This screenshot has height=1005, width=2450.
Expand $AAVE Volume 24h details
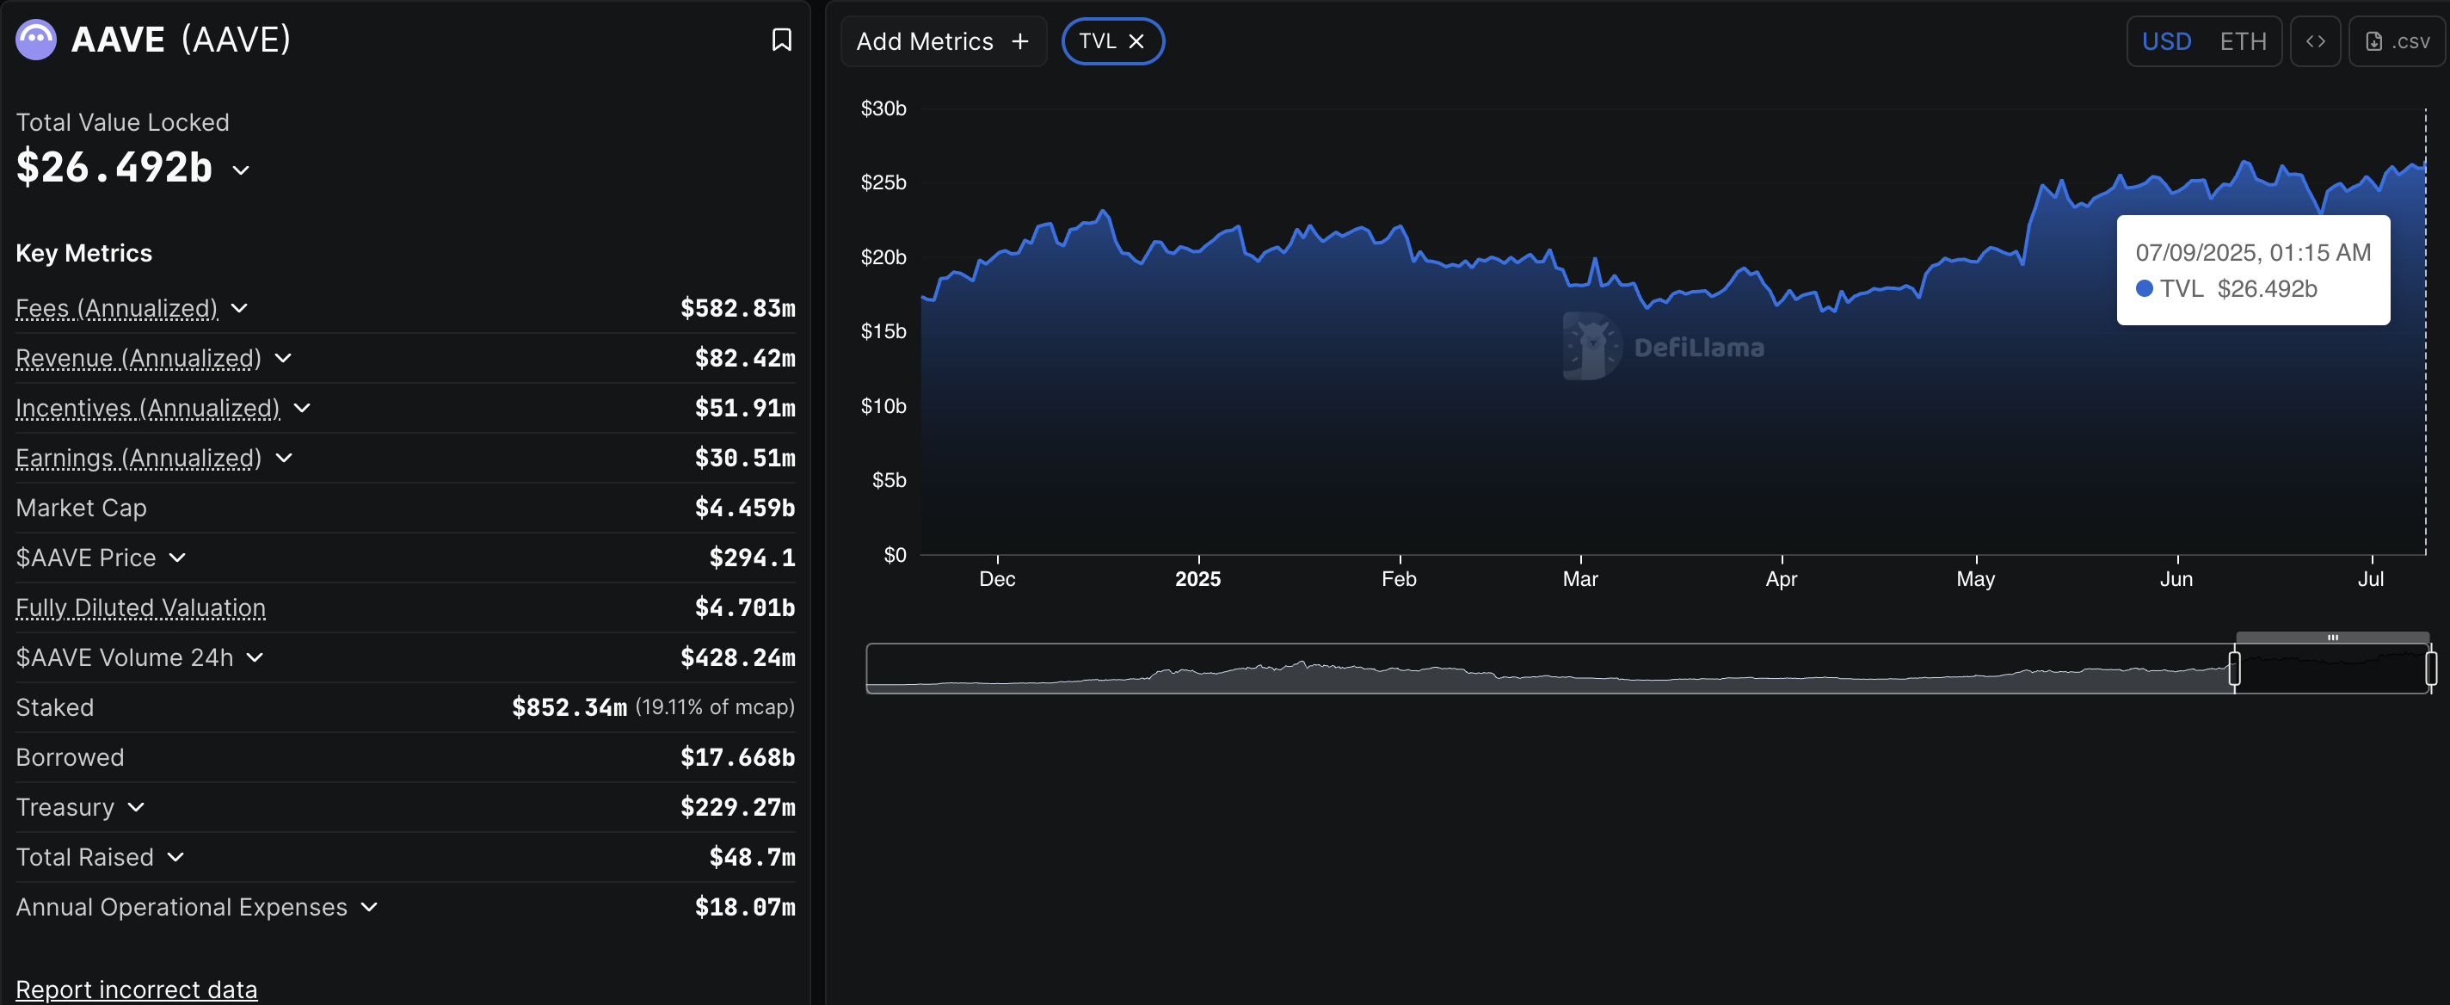point(254,657)
